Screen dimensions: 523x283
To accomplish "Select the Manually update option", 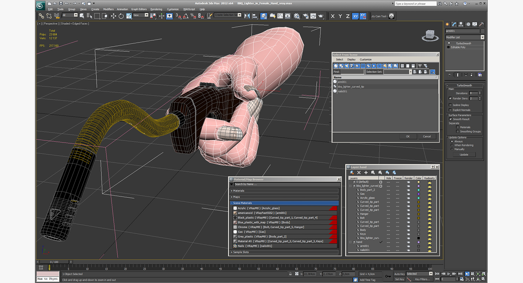I will tap(452, 149).
